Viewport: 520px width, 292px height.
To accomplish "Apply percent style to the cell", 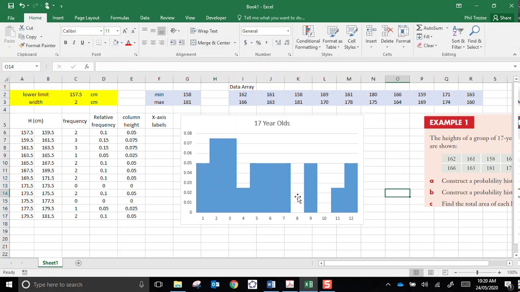I will tap(258, 43).
